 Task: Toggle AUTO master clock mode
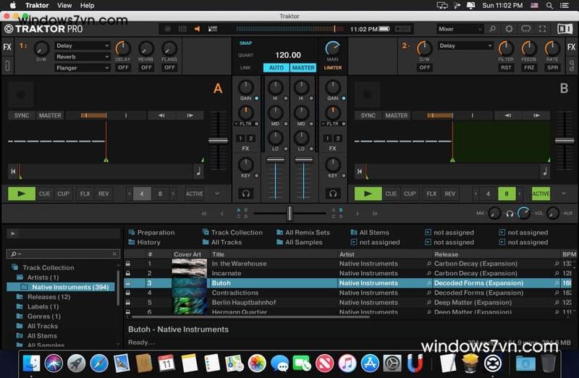click(x=276, y=67)
